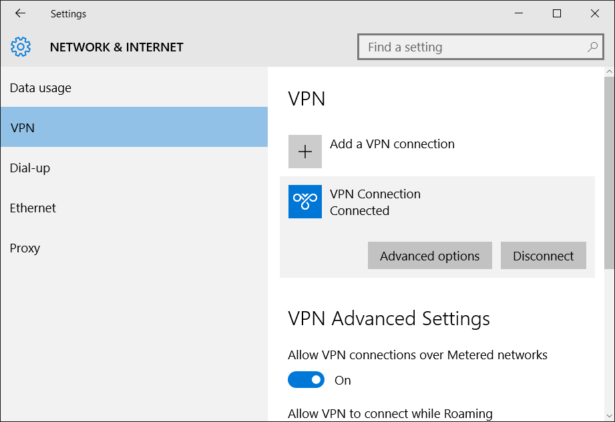Minimize the Settings window

tap(519, 13)
